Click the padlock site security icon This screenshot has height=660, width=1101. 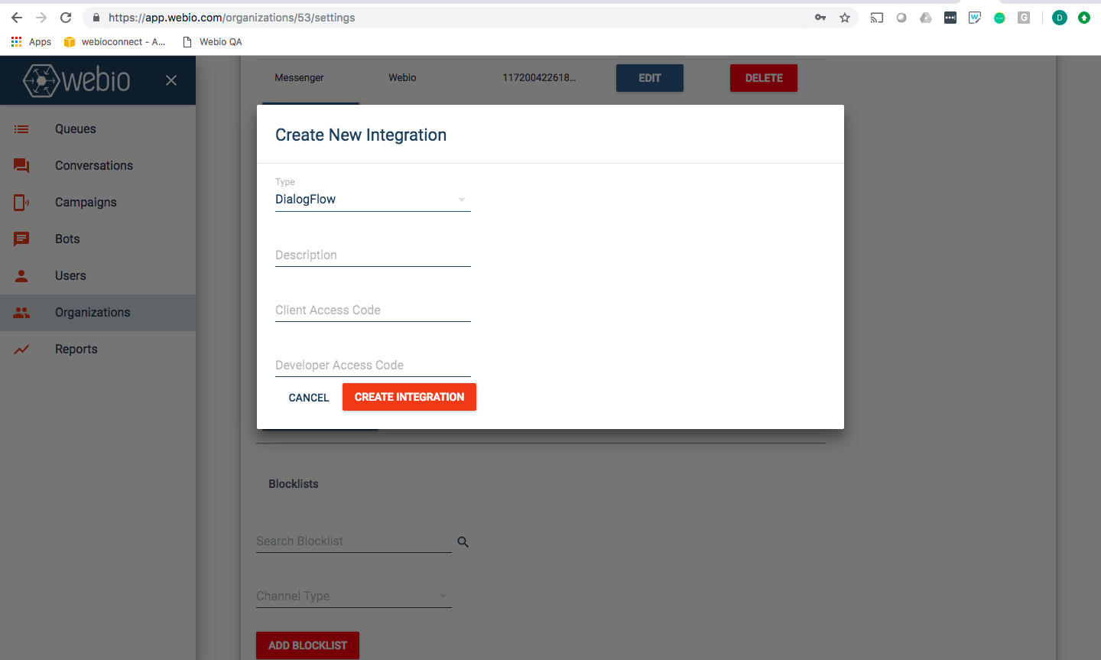tap(96, 18)
